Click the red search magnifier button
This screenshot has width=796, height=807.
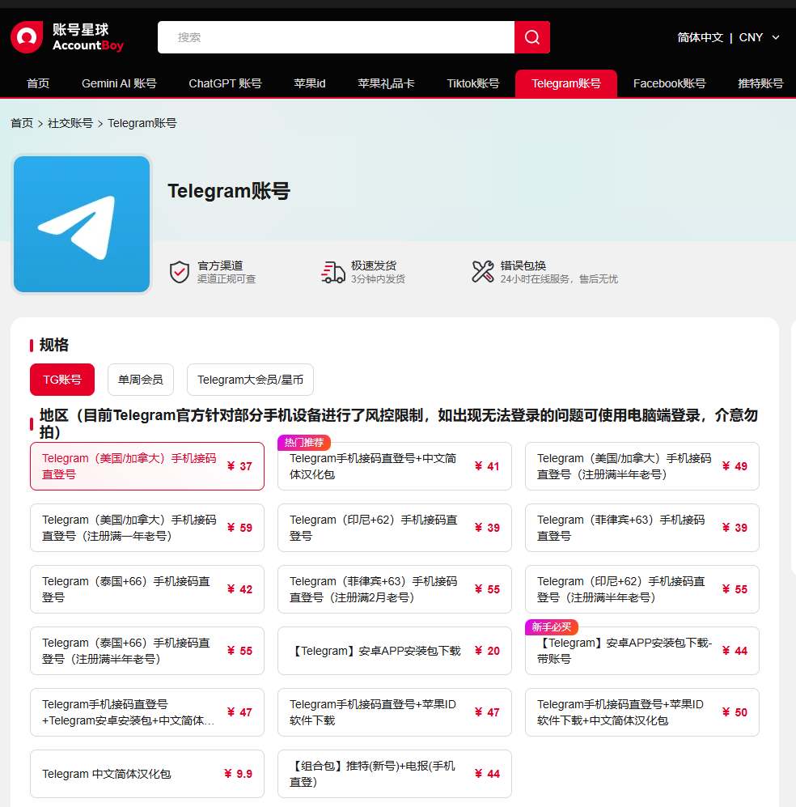(x=532, y=37)
